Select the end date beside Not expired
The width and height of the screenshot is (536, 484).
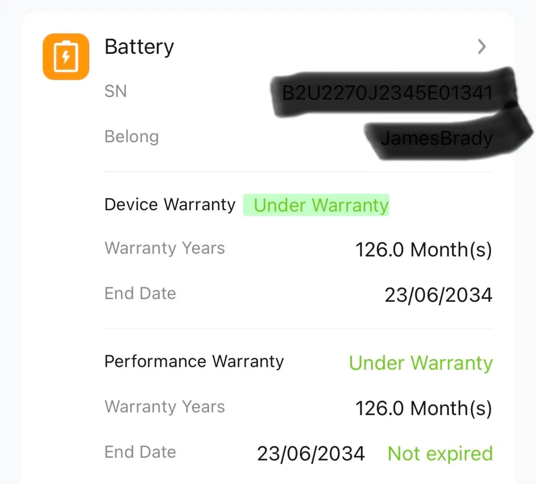point(311,454)
